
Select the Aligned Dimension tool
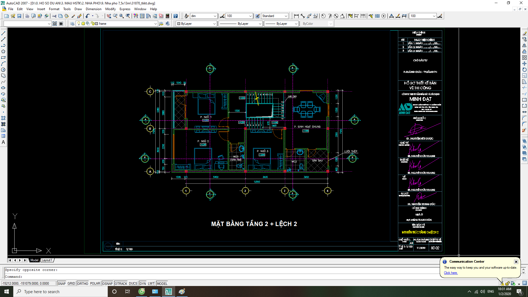point(303,16)
